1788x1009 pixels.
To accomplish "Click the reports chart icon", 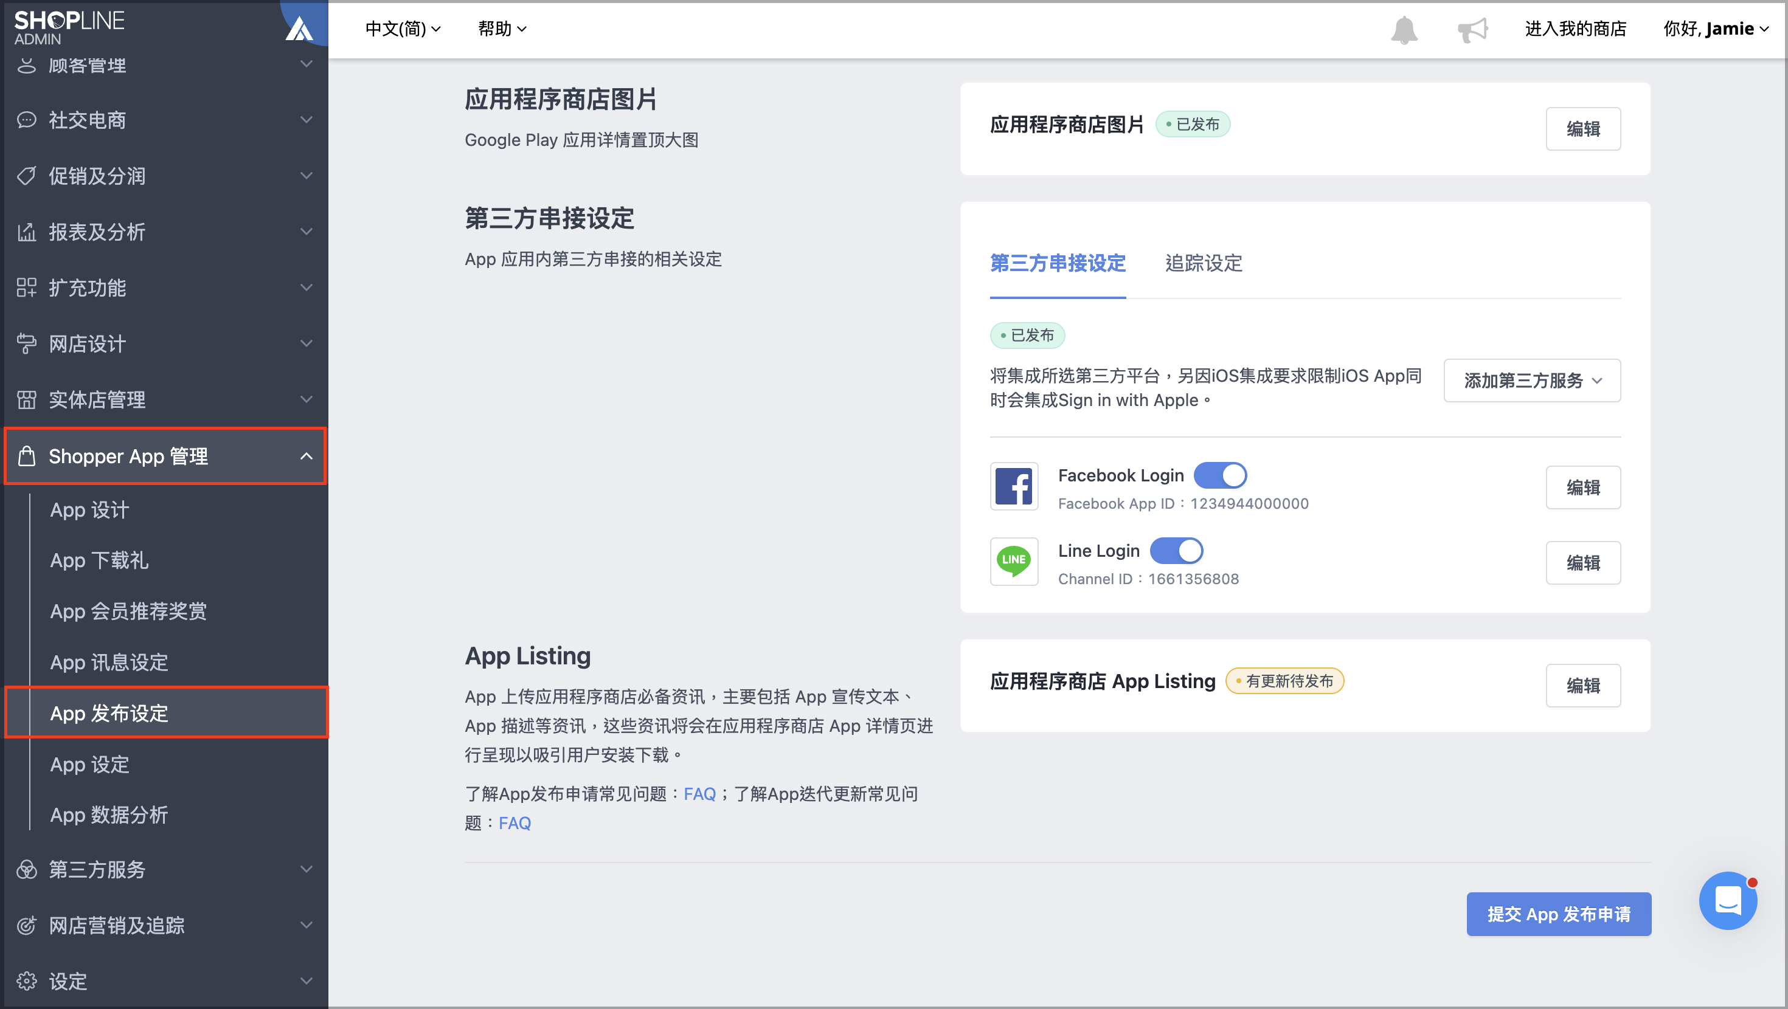I will click(x=26, y=232).
